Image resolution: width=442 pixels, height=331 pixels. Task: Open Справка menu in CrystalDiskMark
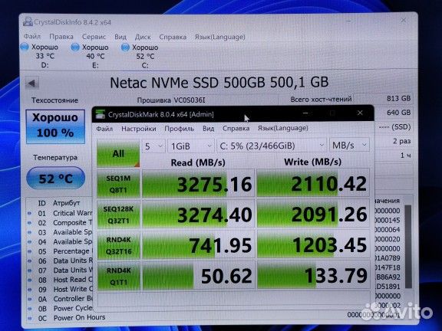tap(236, 129)
